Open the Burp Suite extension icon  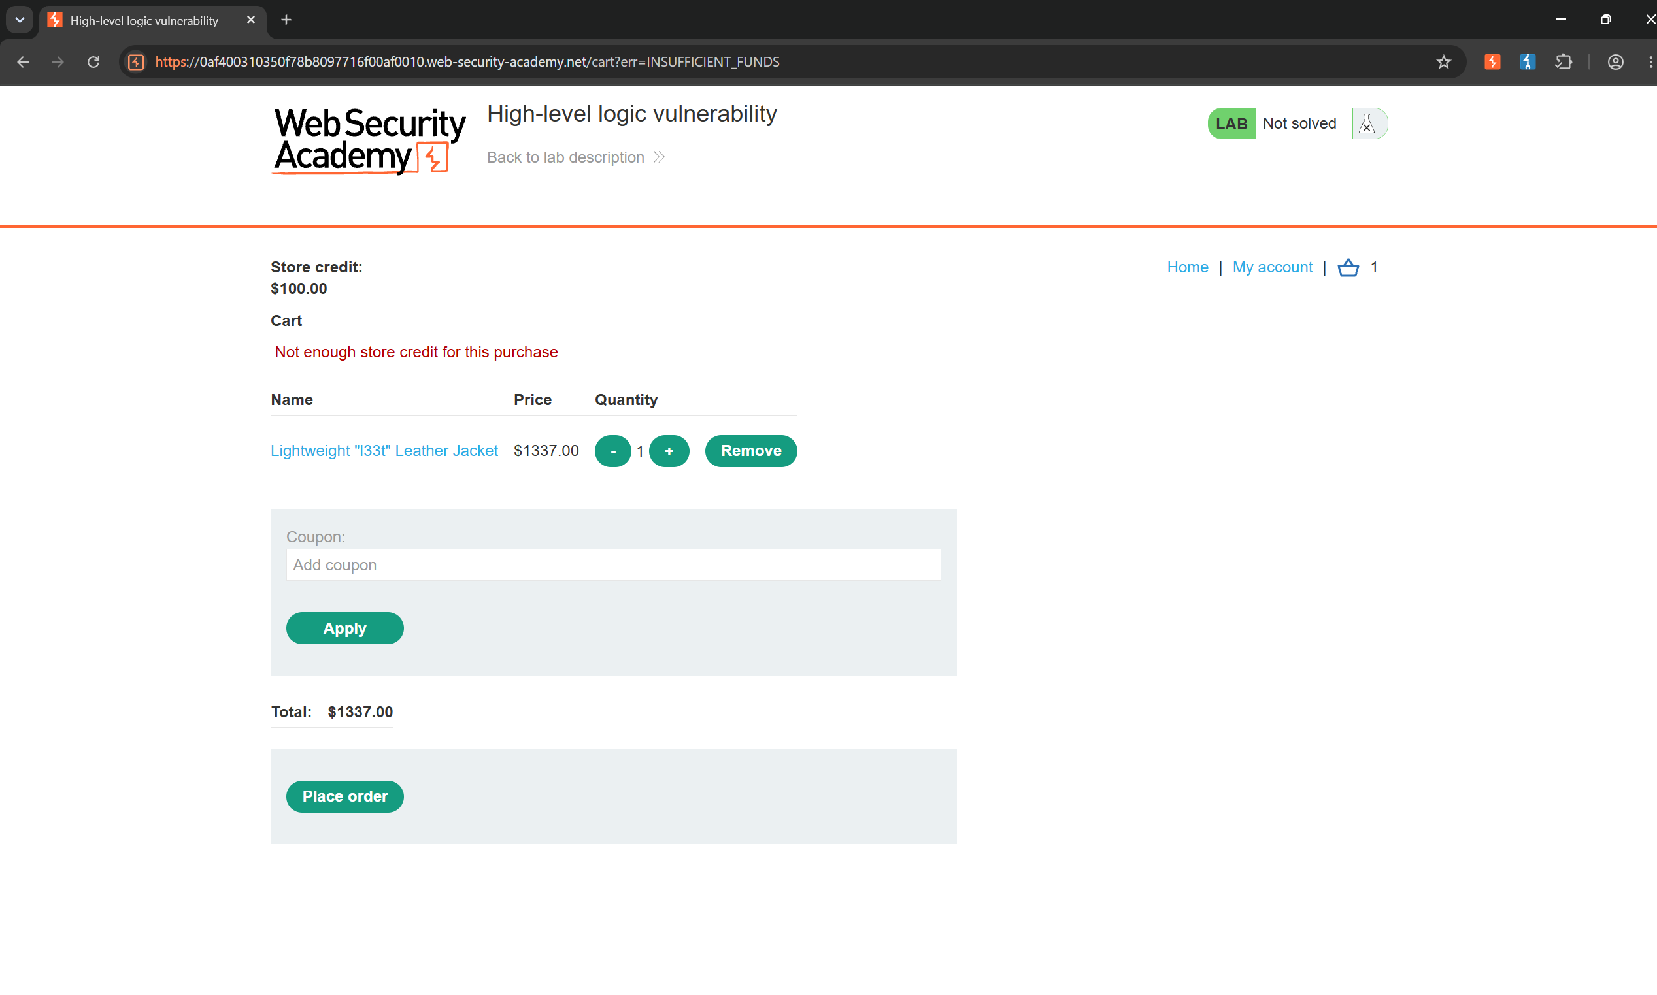(1492, 61)
